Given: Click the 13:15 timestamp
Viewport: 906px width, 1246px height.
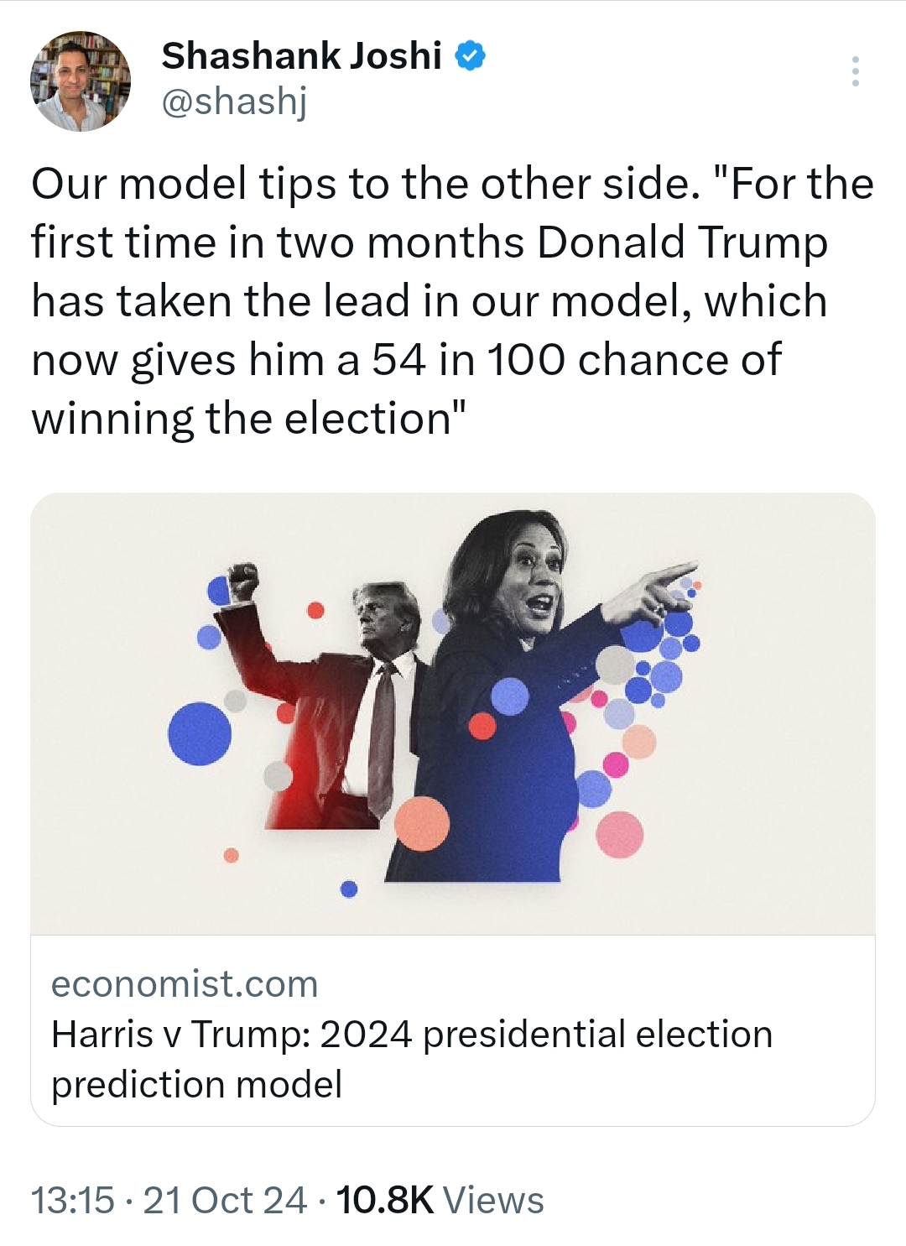Looking at the screenshot, I should tap(72, 1200).
